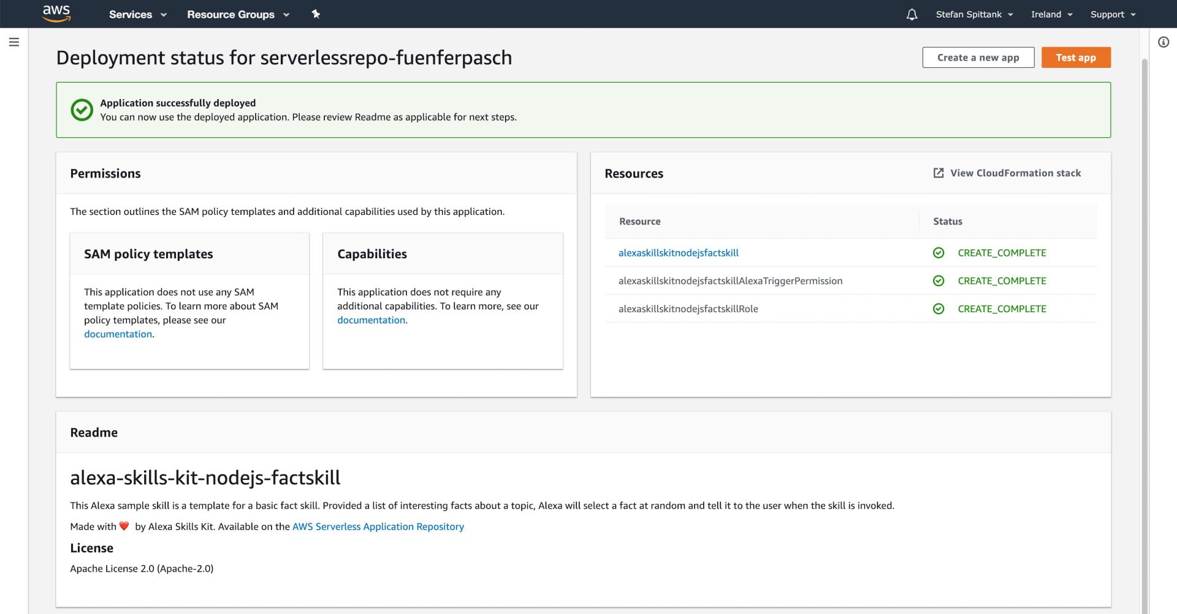Click status check icon for alexaskillskitnodejsfactskillRole
This screenshot has width=1177, height=614.
tap(938, 309)
